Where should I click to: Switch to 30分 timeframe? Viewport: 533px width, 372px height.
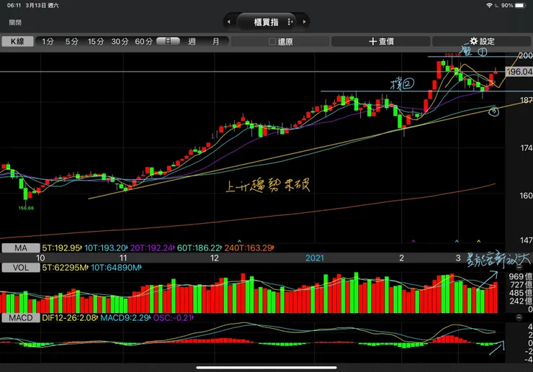pos(120,42)
